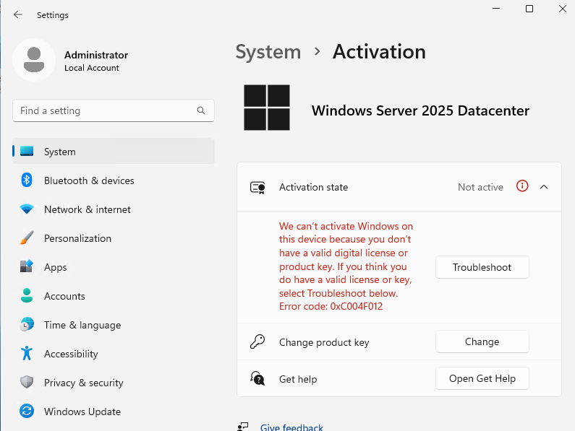Click the Time & language globe icon
575x431 pixels.
(x=27, y=324)
